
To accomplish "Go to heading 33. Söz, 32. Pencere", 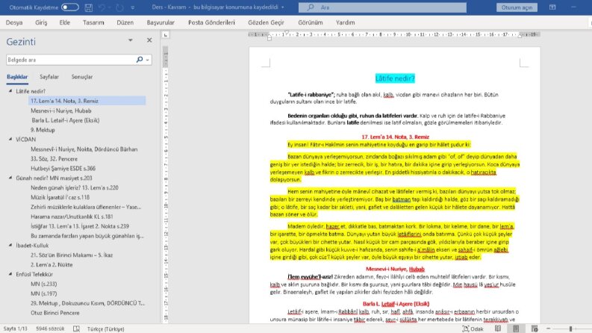I will coord(54,158).
